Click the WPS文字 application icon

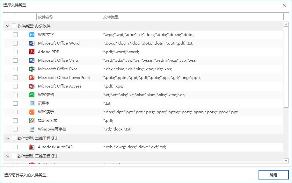point(32,35)
